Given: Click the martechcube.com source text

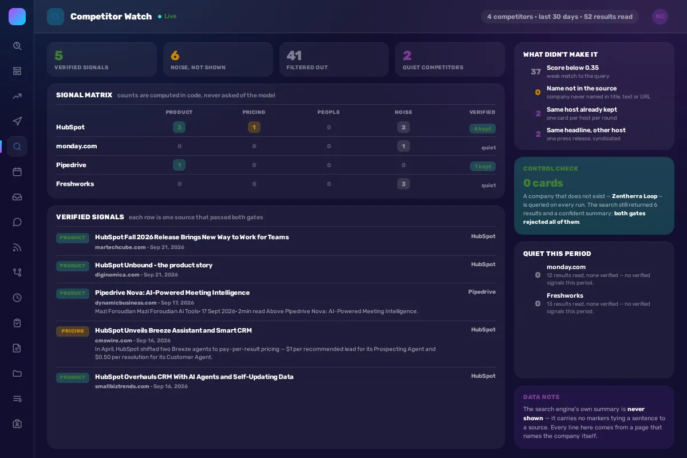Looking at the screenshot, I should coord(120,247).
